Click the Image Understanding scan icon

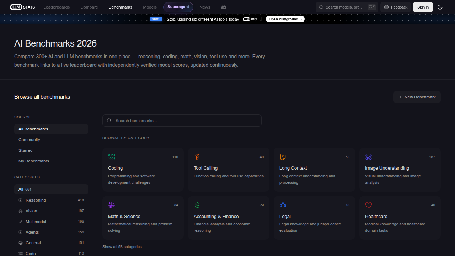[369, 157]
